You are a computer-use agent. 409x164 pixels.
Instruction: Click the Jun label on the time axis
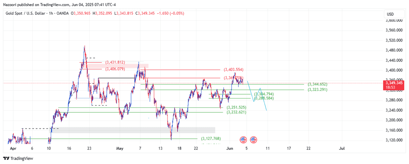pyautogui.click(x=230, y=149)
